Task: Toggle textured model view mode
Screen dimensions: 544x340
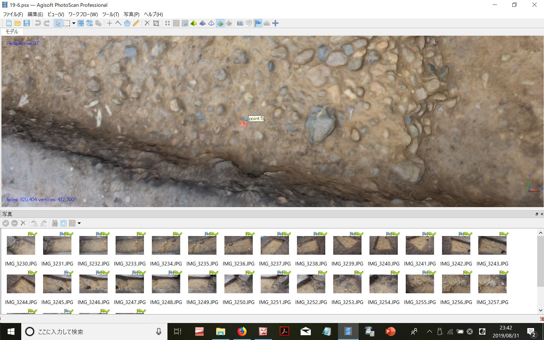Action: coord(220,23)
